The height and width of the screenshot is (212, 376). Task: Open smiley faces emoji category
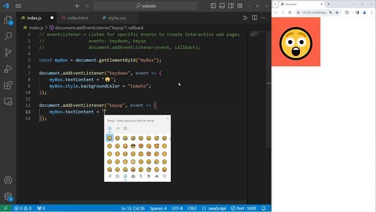(x=125, y=177)
